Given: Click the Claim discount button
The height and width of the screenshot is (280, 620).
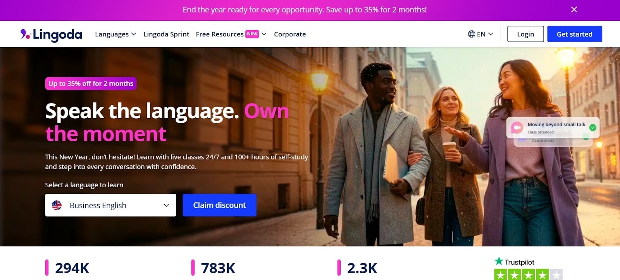Looking at the screenshot, I should click(x=219, y=205).
